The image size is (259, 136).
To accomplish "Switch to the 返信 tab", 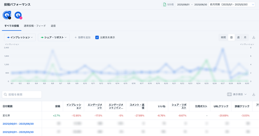I will pyautogui.click(x=53, y=26).
